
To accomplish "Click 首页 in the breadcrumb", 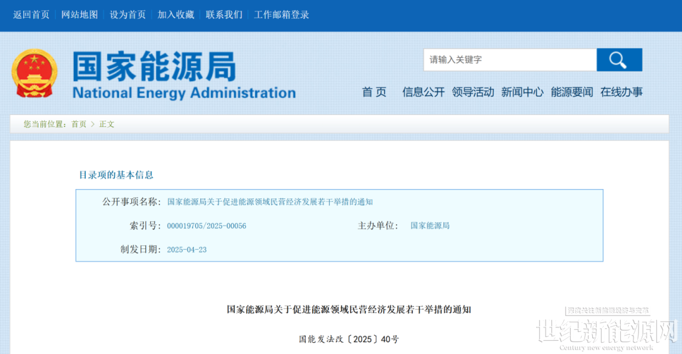I will (x=79, y=124).
